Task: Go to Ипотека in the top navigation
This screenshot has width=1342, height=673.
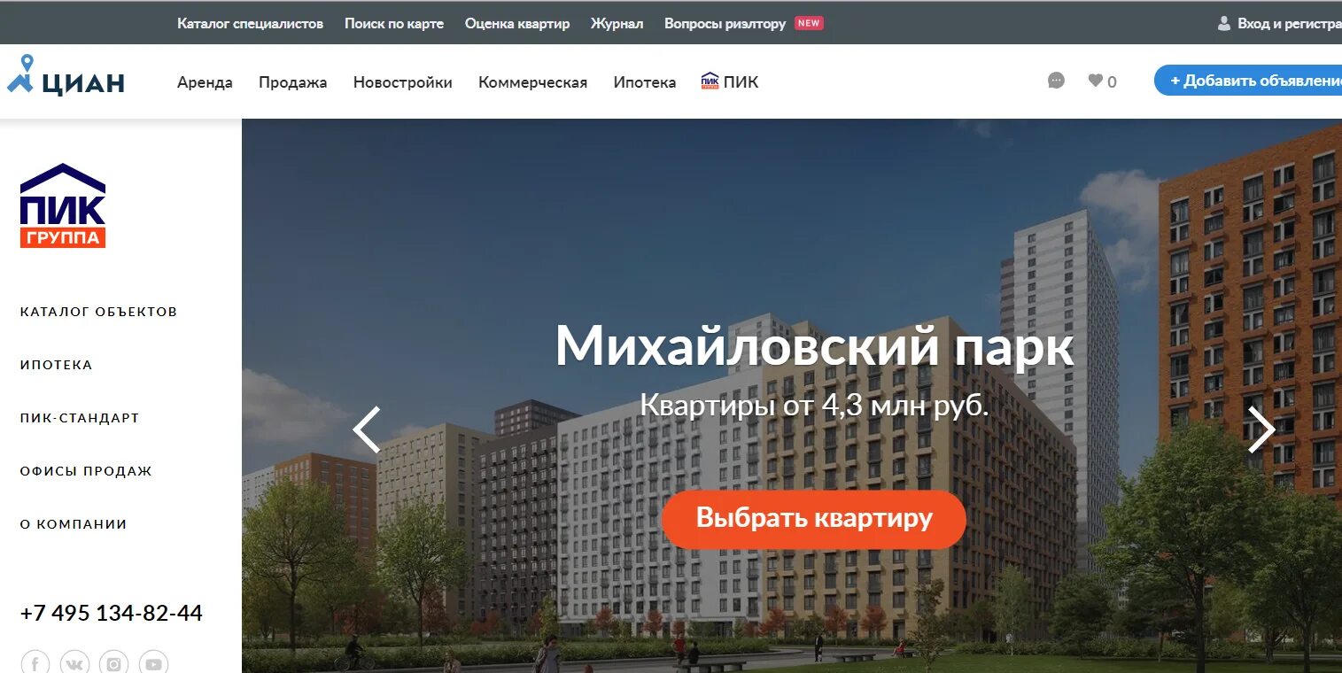Action: coord(645,82)
